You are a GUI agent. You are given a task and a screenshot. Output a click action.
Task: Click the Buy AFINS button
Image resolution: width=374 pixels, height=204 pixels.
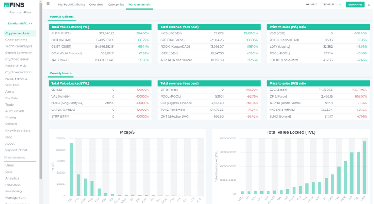[x=355, y=4]
